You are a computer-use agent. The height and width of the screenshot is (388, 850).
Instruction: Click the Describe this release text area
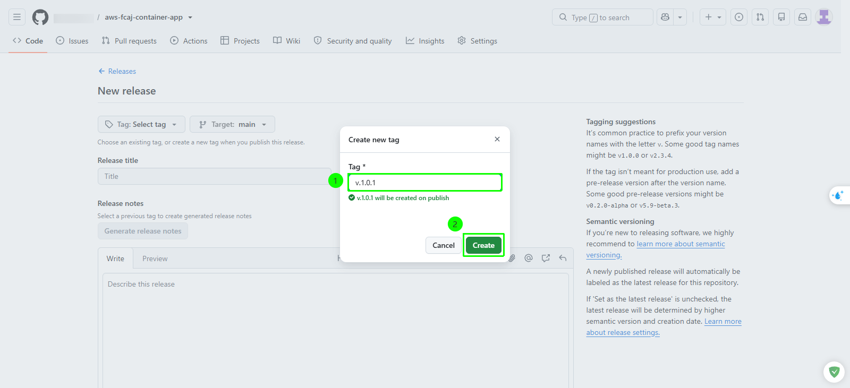pyautogui.click(x=336, y=331)
